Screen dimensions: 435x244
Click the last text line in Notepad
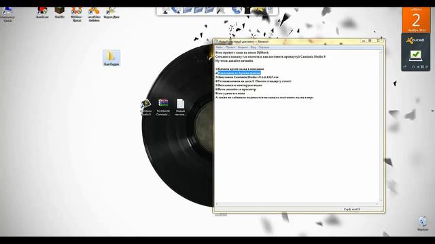[264, 98]
